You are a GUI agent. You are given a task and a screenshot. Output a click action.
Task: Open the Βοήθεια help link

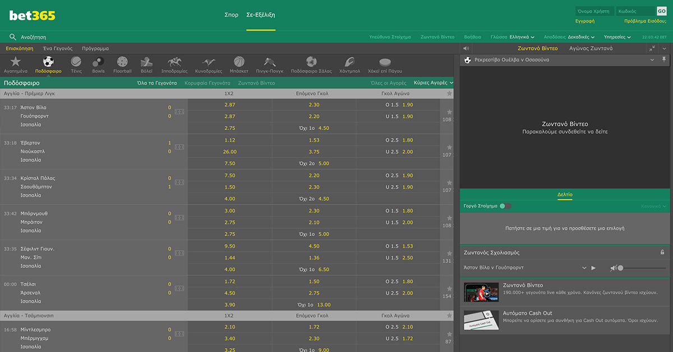[473, 37]
